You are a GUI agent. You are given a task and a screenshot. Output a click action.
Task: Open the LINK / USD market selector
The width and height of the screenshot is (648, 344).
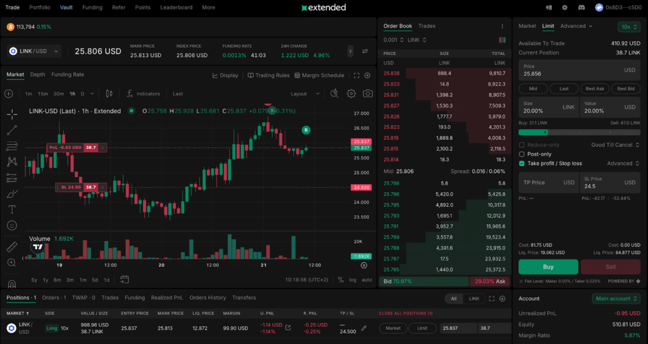point(34,51)
